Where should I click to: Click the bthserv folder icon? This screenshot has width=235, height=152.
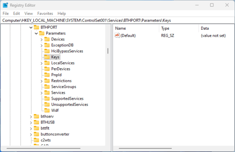tap(36, 116)
